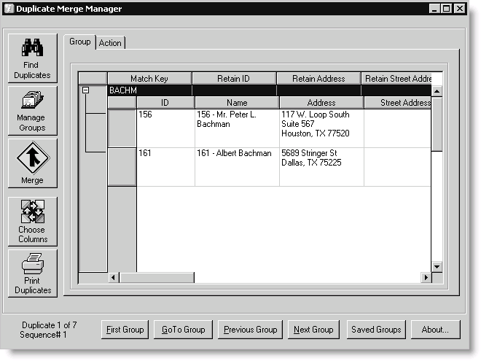Click the Retain Street Address column header
The image size is (481, 361).
coord(396,79)
